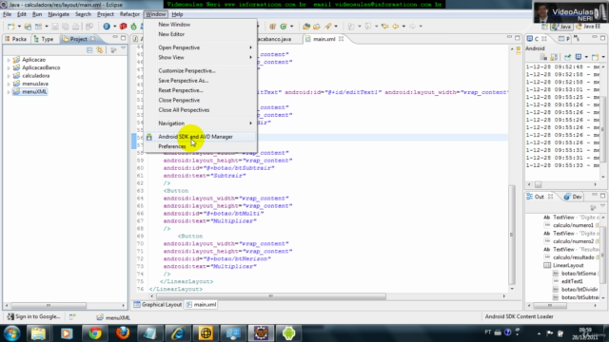609x342 pixels.
Task: Expand the AplicacaoBanco project
Action: click(x=9, y=67)
